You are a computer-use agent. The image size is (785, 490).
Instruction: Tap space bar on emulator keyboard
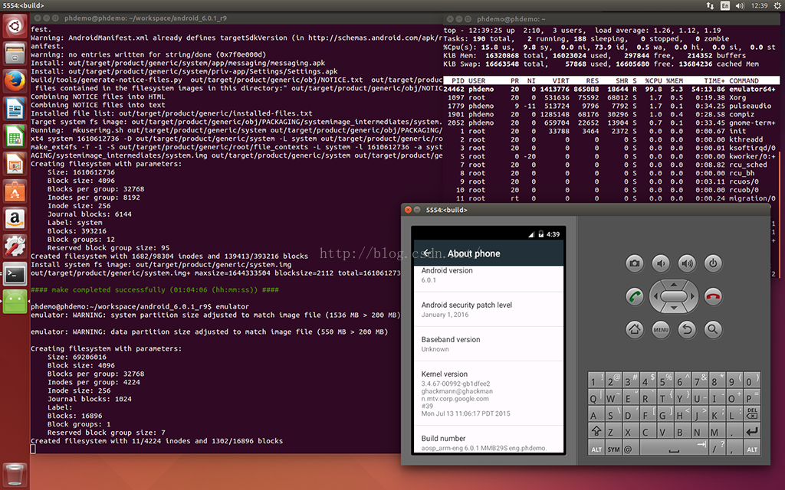click(674, 449)
